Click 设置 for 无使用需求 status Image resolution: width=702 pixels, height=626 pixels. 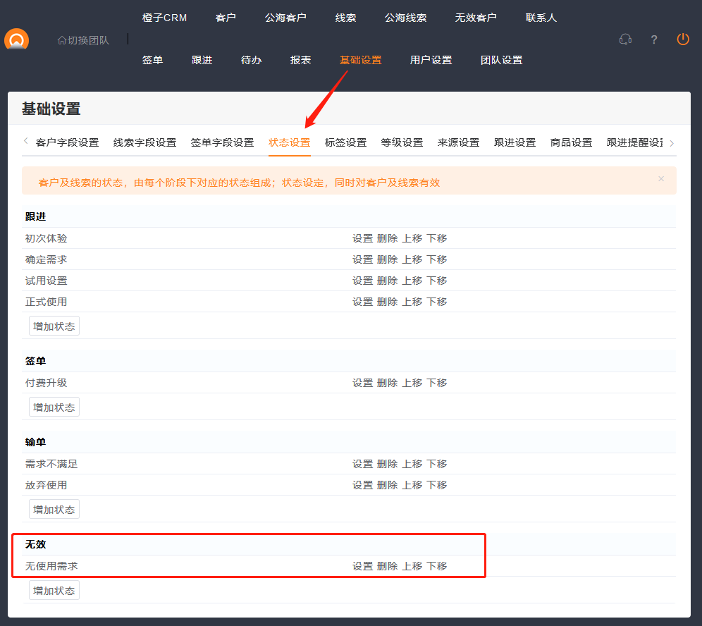362,566
